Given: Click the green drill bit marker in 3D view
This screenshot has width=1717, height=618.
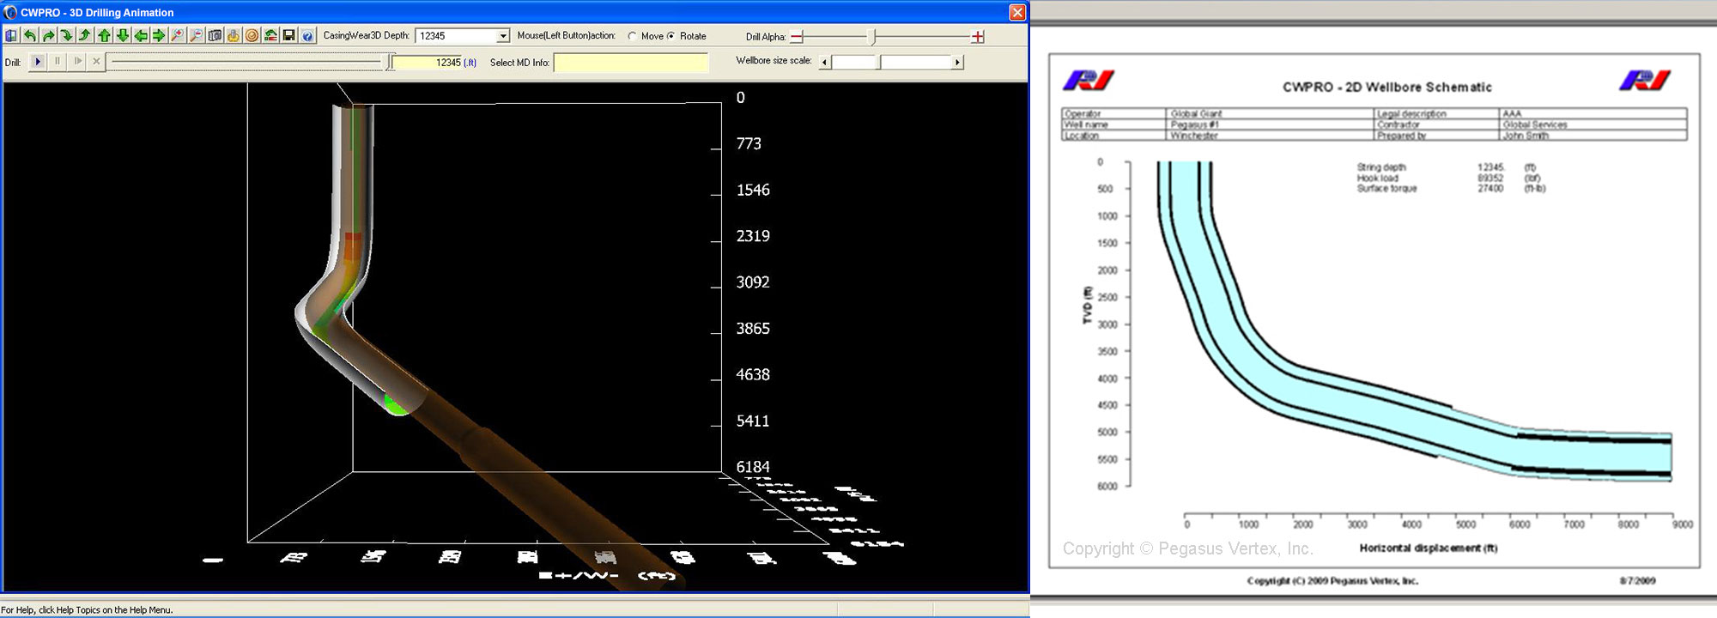Looking at the screenshot, I should click(x=396, y=404).
